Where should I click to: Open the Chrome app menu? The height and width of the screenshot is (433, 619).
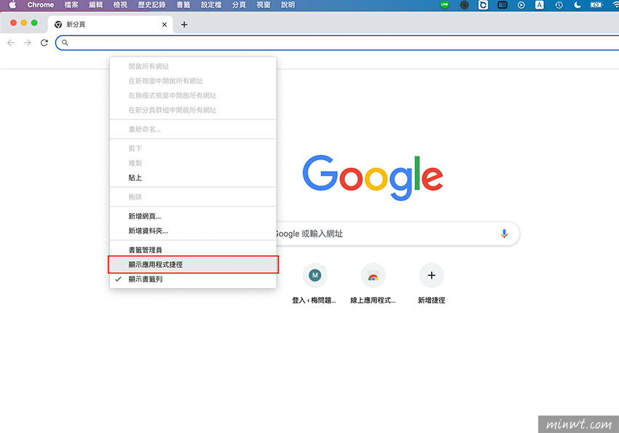point(40,5)
